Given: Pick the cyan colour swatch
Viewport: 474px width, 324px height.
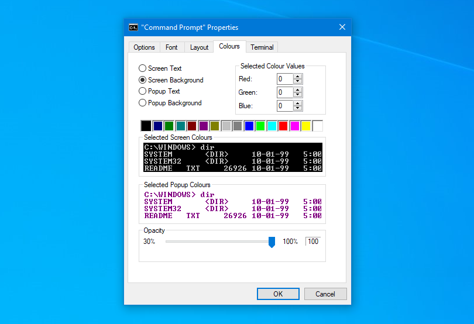Looking at the screenshot, I should point(272,126).
